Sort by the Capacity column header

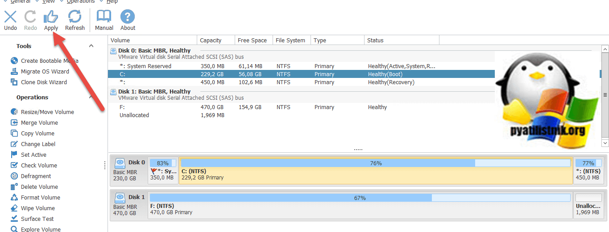point(216,40)
